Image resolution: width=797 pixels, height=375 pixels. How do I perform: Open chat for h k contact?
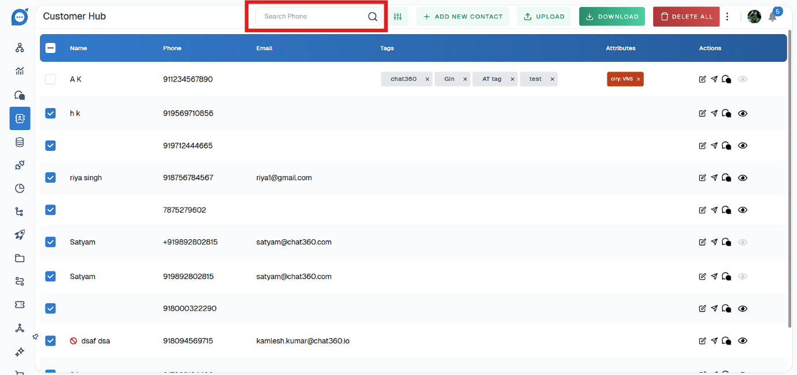coord(726,113)
